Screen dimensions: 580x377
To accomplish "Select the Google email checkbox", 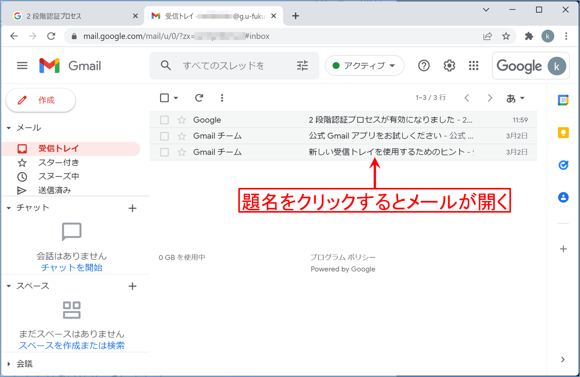I will point(164,120).
